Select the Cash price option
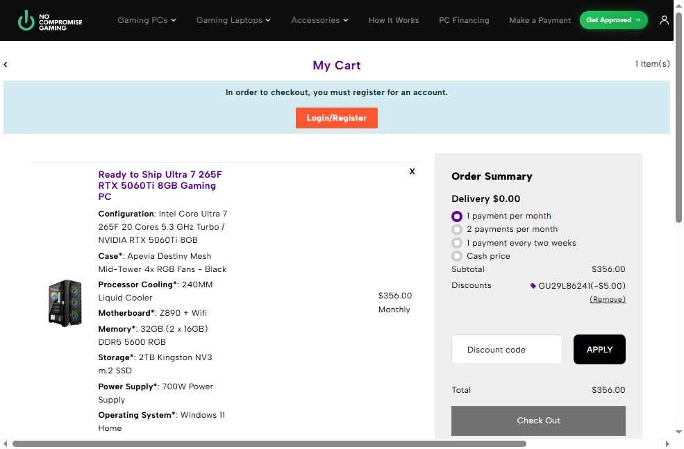 click(457, 256)
